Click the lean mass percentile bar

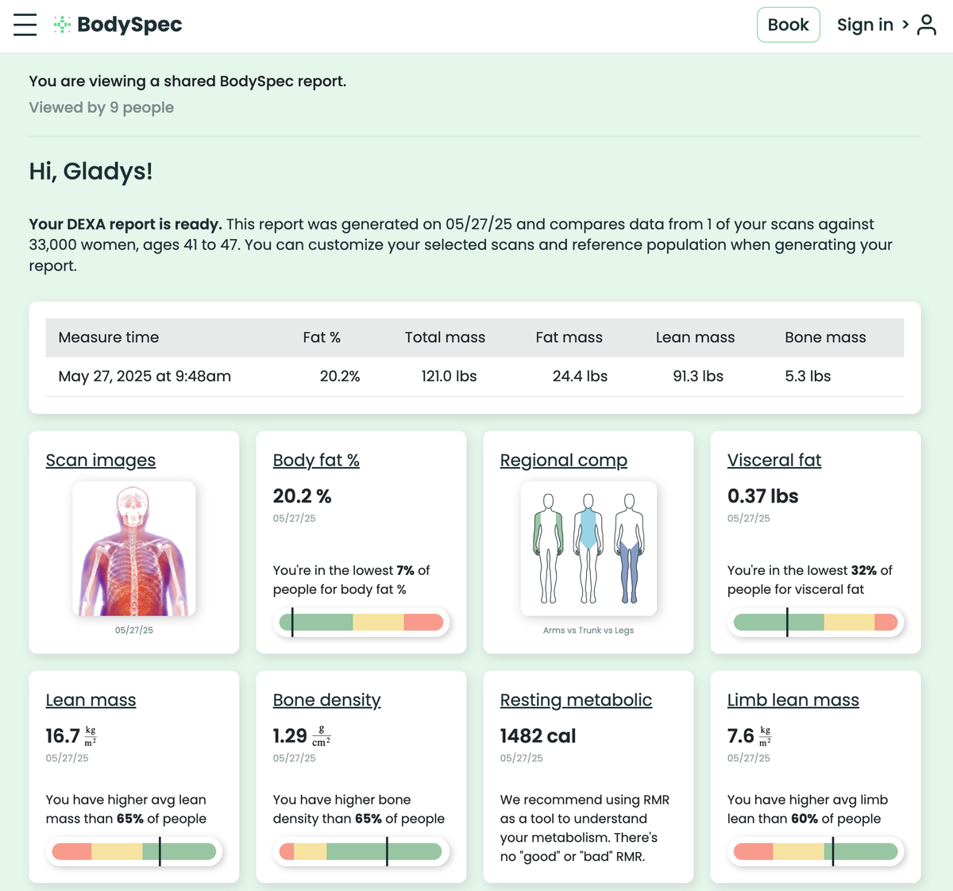click(x=134, y=852)
